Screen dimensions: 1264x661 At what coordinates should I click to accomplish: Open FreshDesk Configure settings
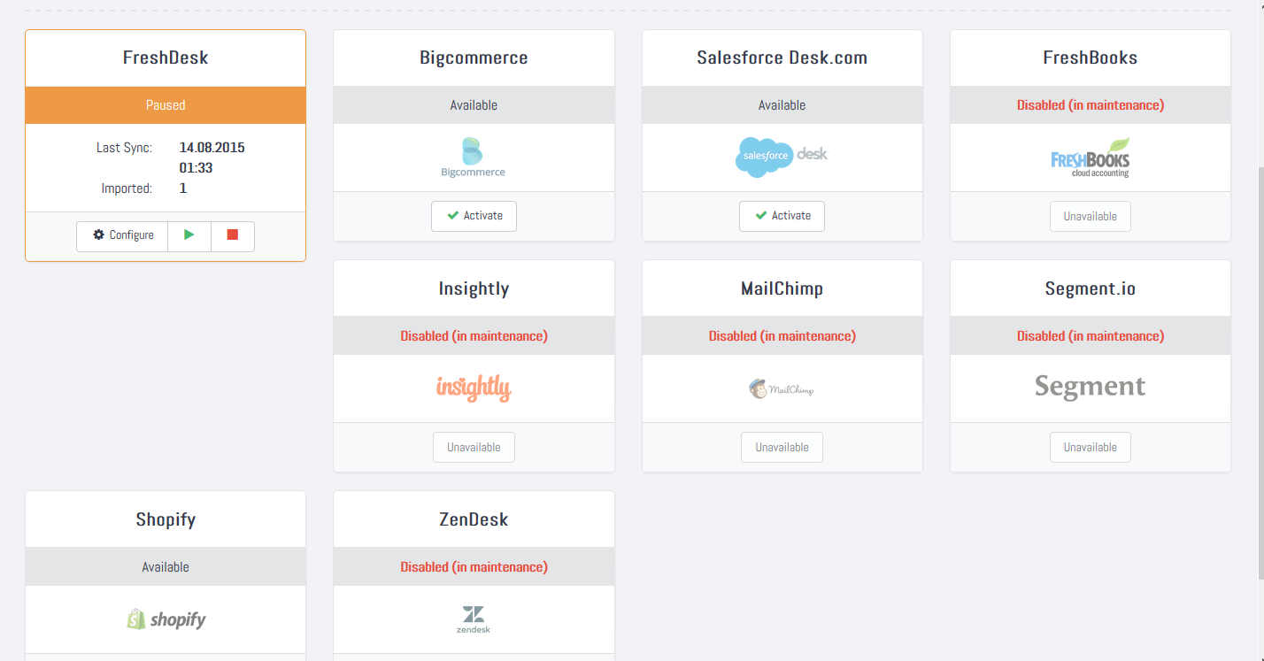coord(122,236)
